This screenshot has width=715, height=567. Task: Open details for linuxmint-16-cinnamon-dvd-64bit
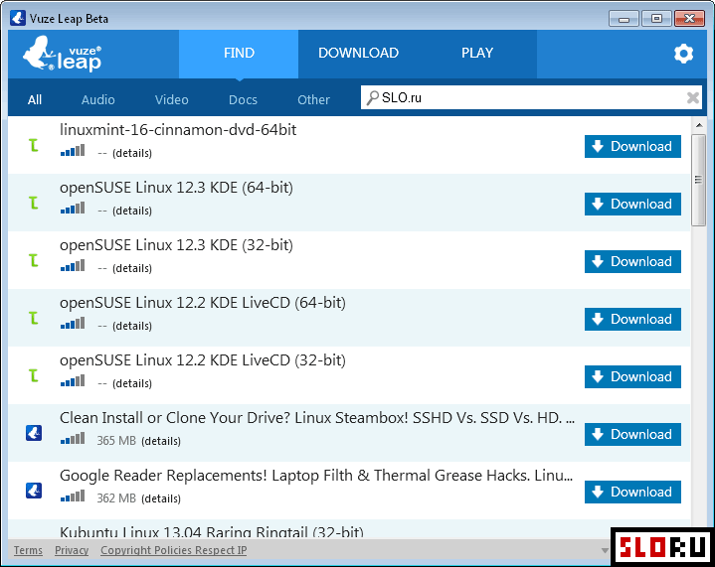click(x=132, y=153)
